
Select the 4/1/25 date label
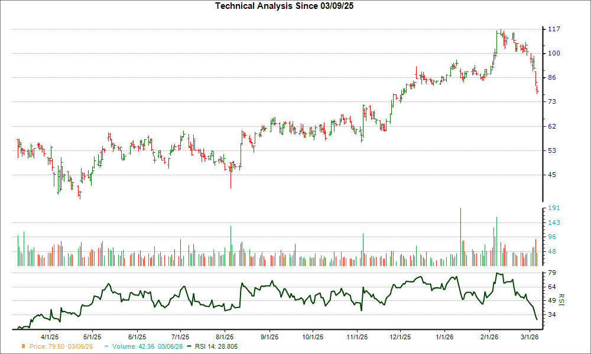pyautogui.click(x=51, y=337)
